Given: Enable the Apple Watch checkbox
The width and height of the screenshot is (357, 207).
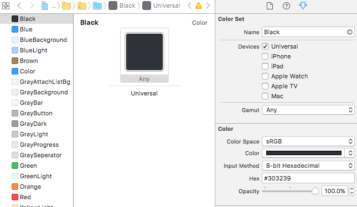Looking at the screenshot, I should (x=265, y=76).
